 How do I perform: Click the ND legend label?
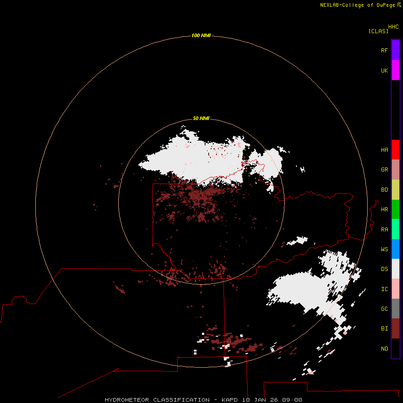click(384, 349)
